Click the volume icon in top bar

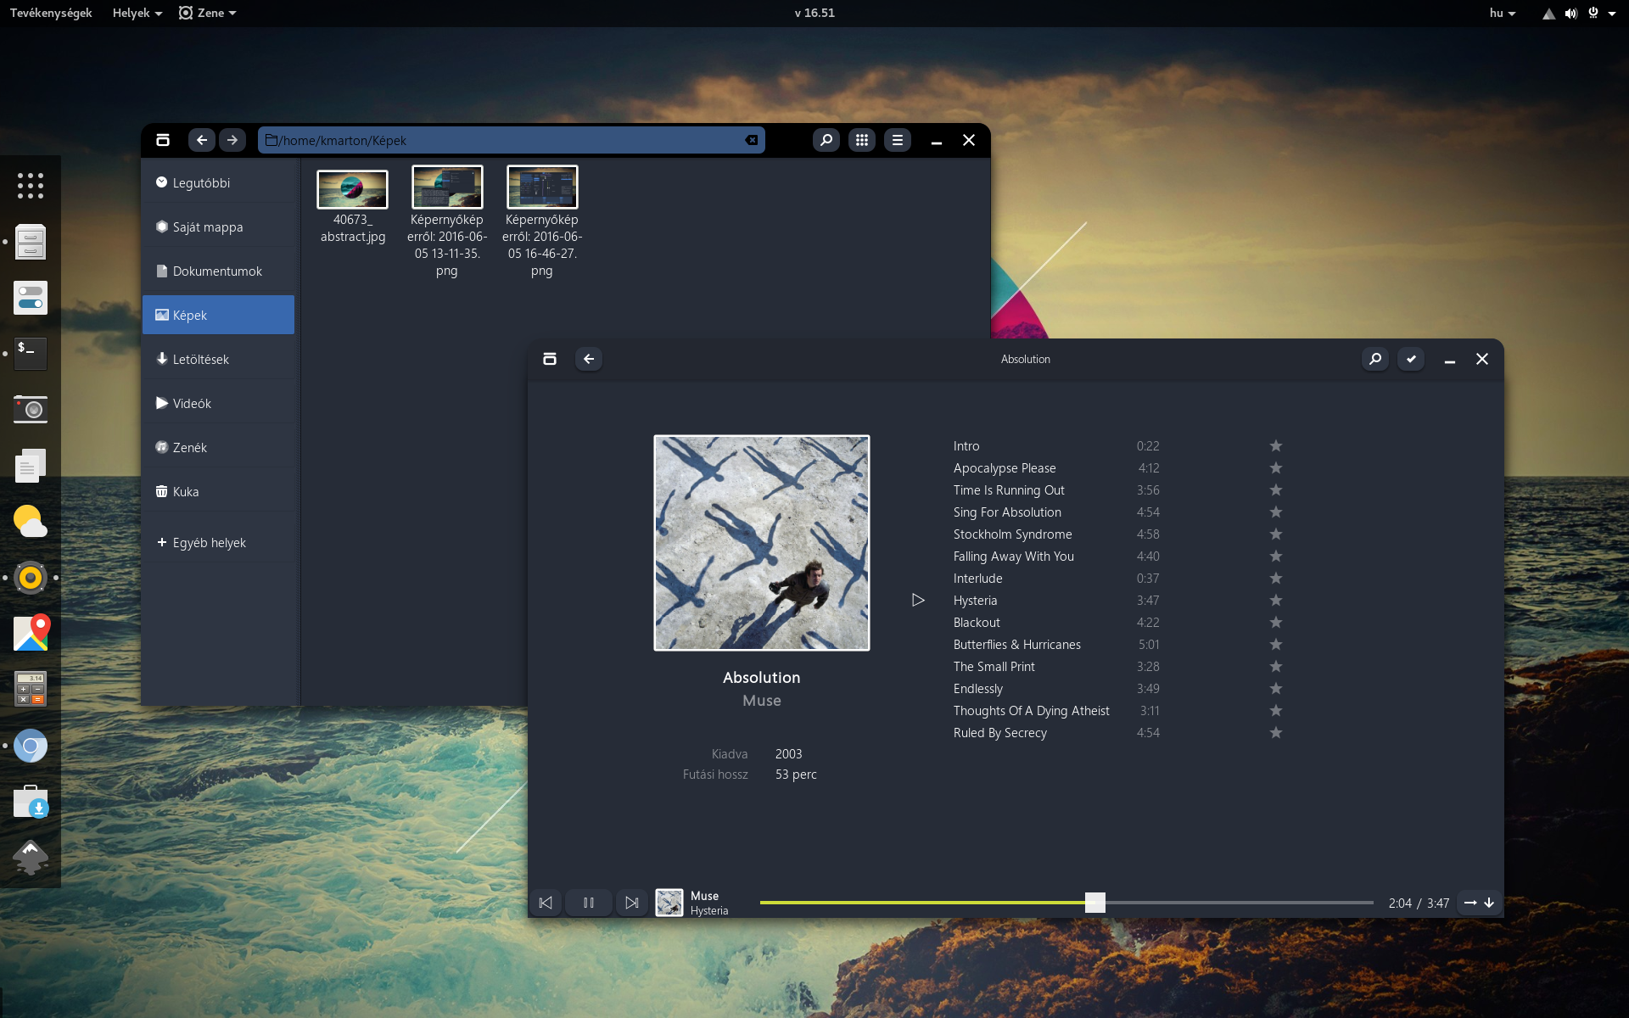[x=1571, y=14]
